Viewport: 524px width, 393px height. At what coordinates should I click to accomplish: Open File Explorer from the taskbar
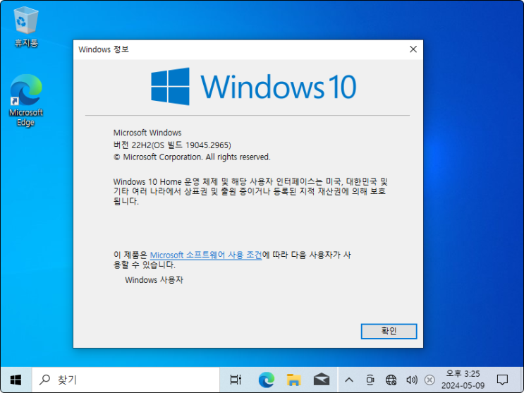point(293,380)
